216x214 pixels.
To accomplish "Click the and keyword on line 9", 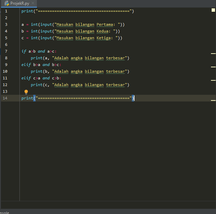I will coord(46,65).
